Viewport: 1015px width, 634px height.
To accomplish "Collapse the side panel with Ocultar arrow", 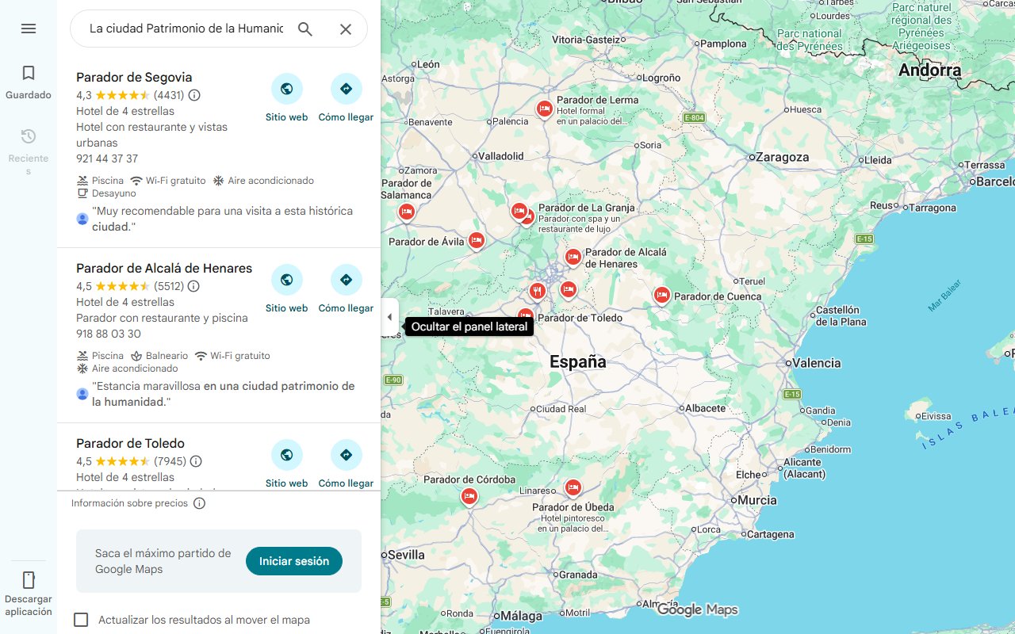I will pyautogui.click(x=389, y=316).
